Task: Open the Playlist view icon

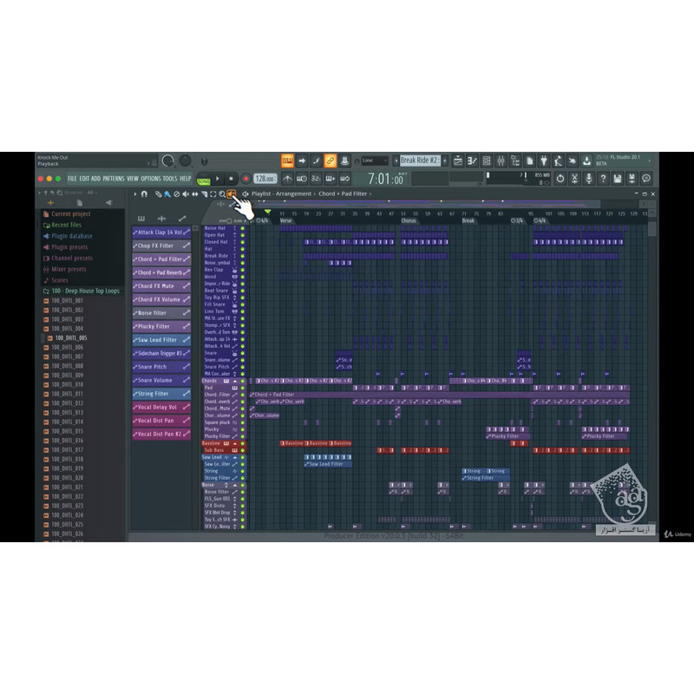Action: (x=458, y=160)
